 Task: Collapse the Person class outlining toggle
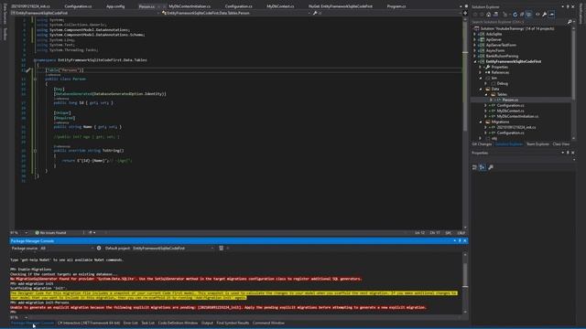(35, 80)
